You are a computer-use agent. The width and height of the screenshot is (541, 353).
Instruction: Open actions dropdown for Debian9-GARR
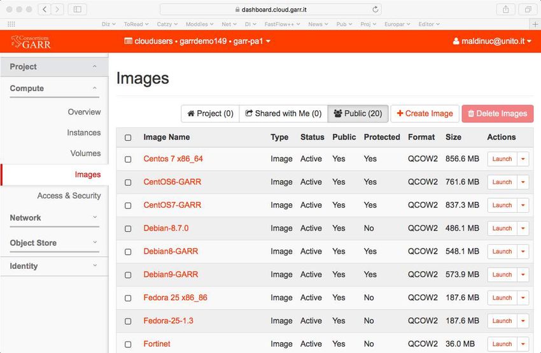[x=523, y=275]
